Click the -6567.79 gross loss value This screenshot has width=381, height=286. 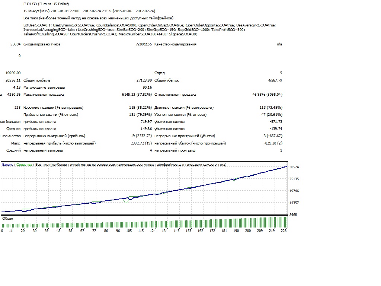point(275,80)
